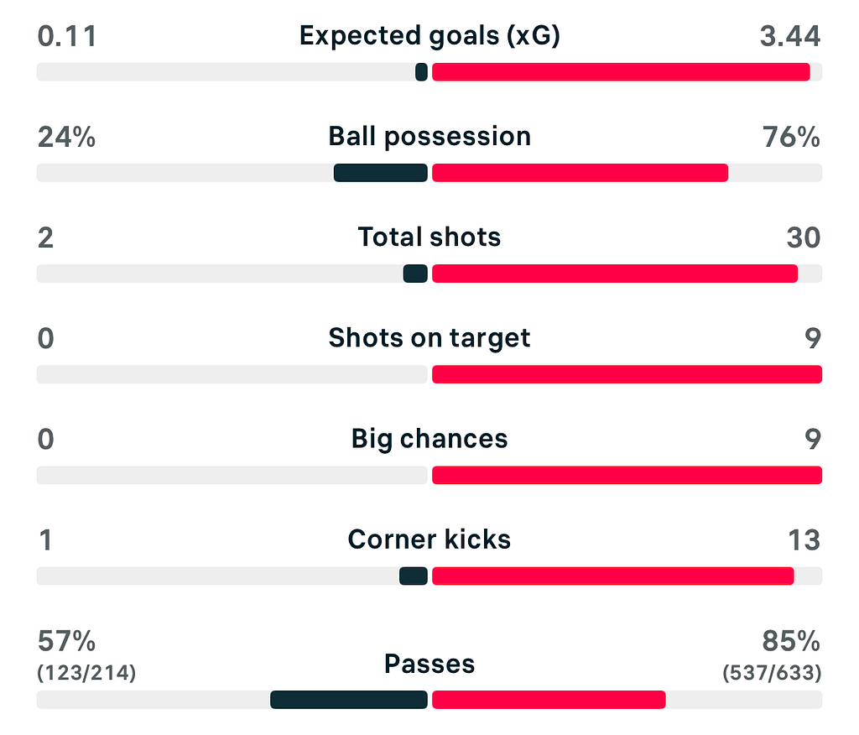Viewport: 859px width, 735px height.
Task: Click the Passes label
Action: 429,665
